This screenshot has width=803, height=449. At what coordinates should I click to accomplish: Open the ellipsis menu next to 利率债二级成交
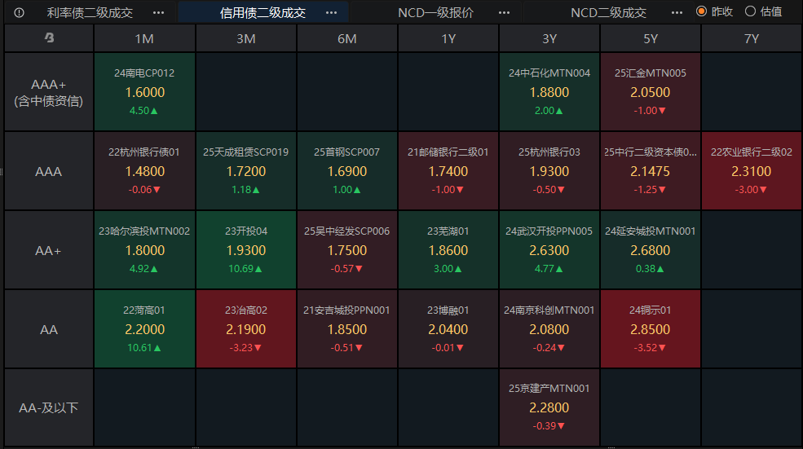tap(159, 13)
